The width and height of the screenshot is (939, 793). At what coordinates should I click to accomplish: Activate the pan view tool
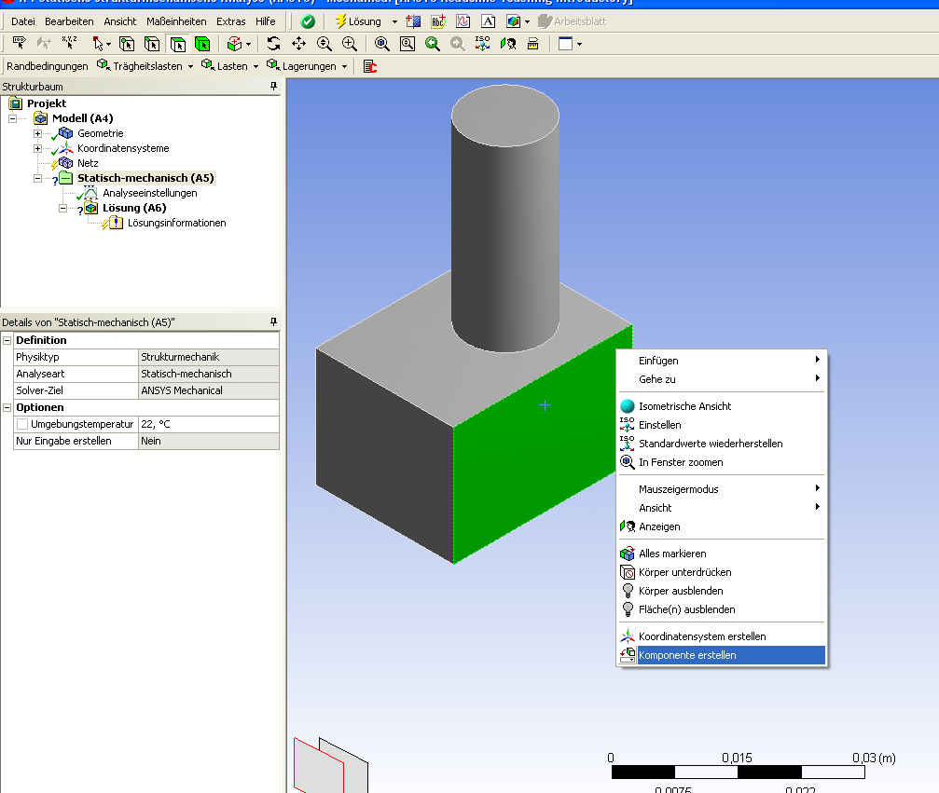[x=298, y=44]
